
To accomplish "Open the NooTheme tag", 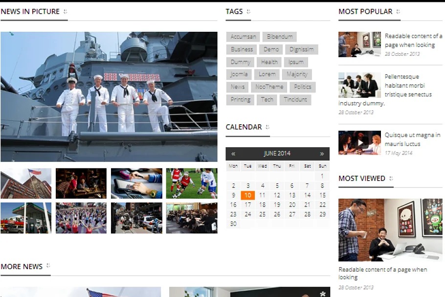I will (269, 87).
